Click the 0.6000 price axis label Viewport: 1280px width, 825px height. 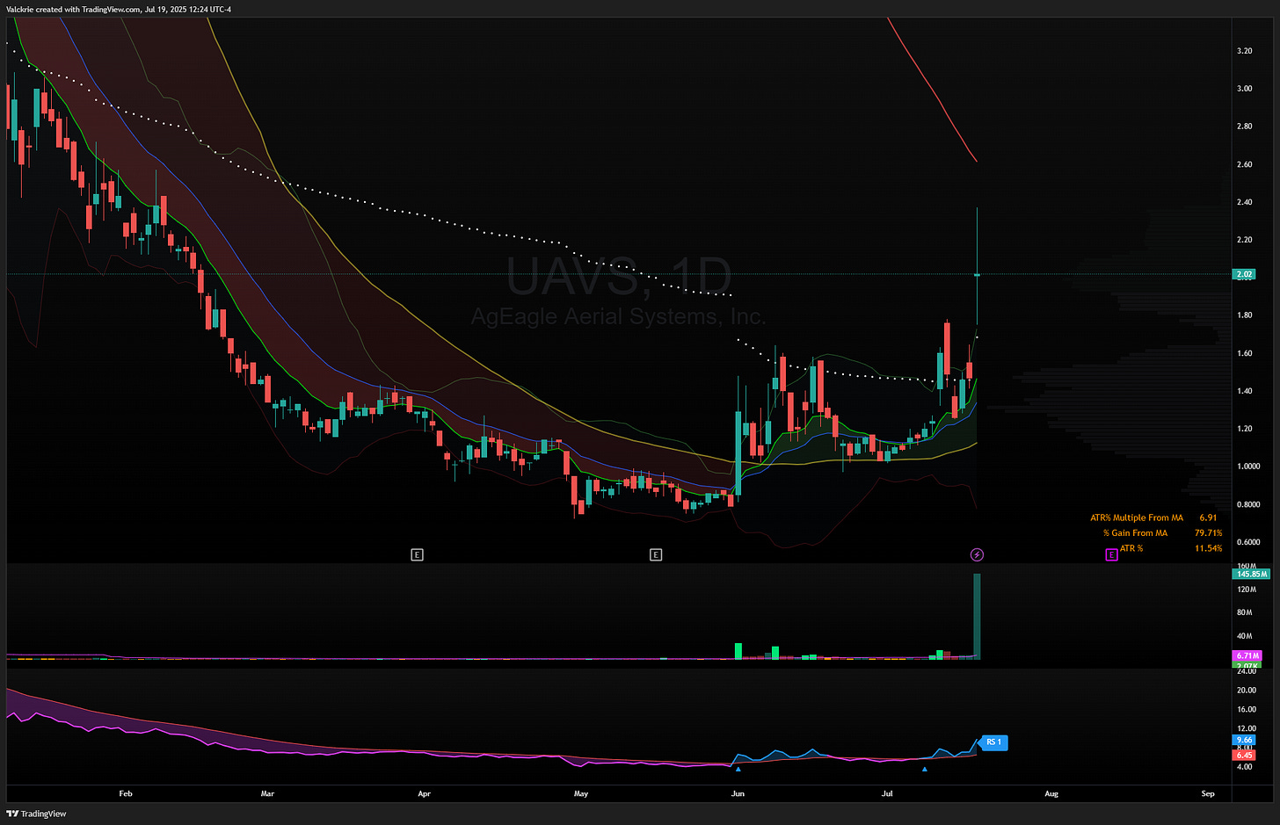click(x=1248, y=542)
